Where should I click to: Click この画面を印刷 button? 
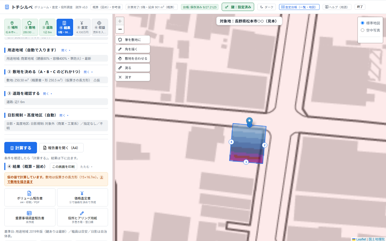click(x=64, y=167)
